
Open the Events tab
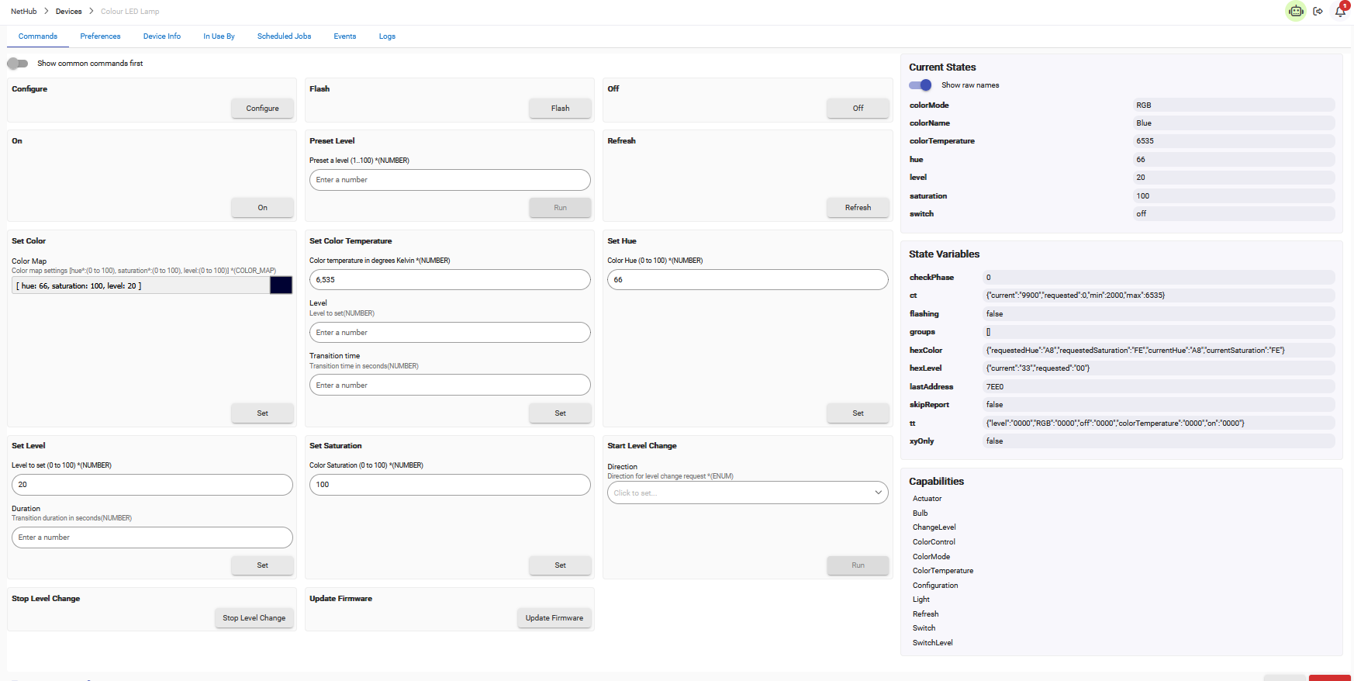[345, 36]
